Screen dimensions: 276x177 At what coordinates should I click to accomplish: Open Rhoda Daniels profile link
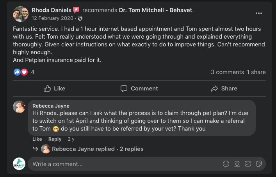click(x=51, y=9)
